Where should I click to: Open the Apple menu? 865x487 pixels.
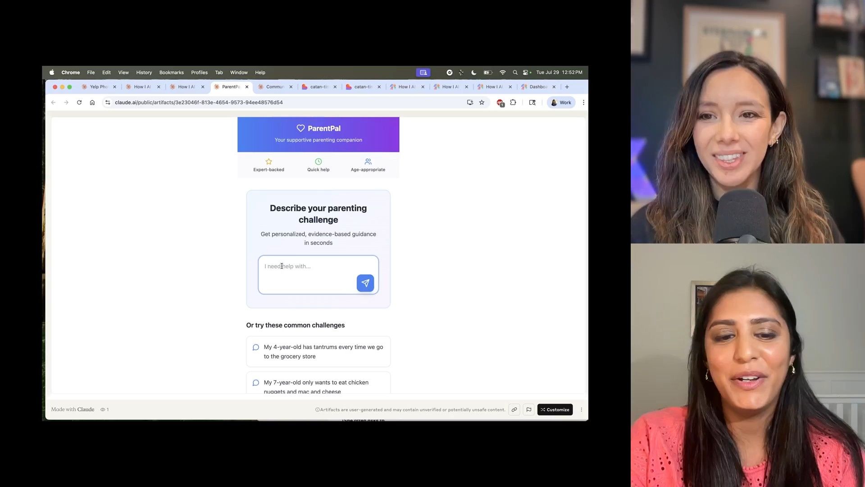pos(52,72)
